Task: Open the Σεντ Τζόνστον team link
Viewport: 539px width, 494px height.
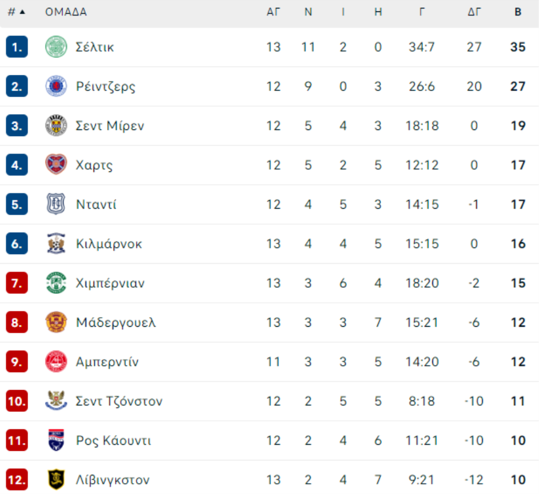Action: point(119,401)
